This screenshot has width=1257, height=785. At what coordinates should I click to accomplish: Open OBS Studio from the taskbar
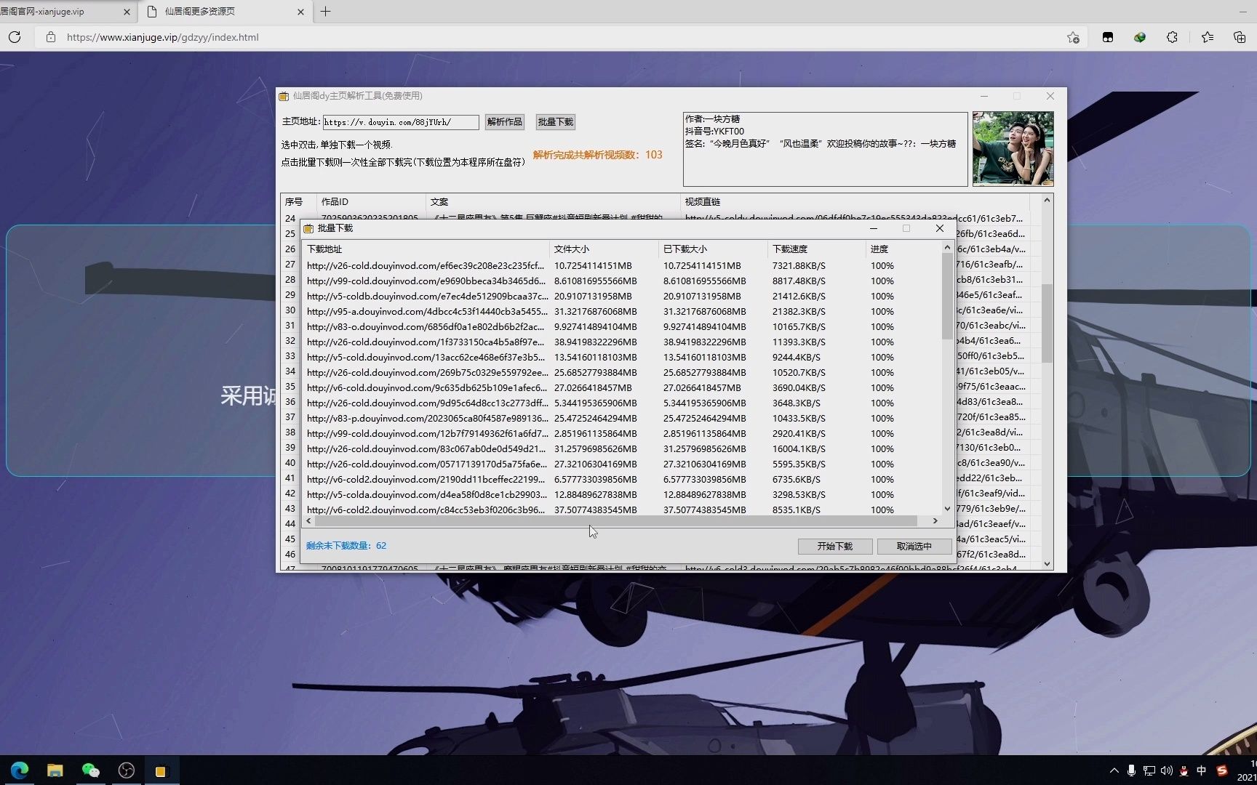click(x=127, y=770)
